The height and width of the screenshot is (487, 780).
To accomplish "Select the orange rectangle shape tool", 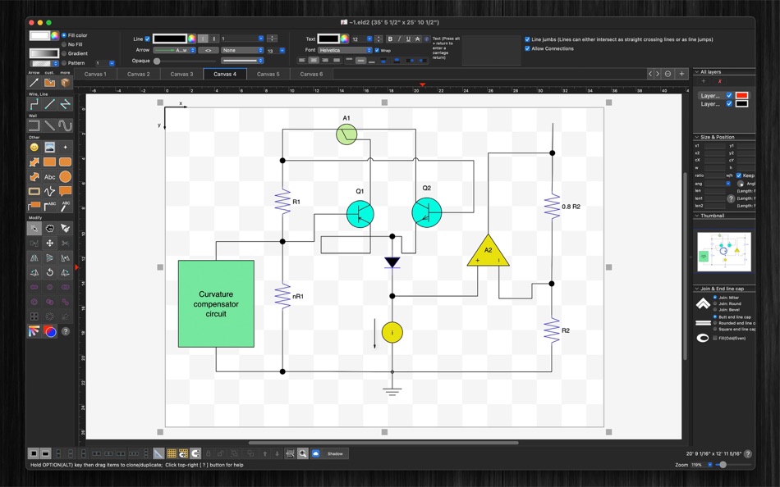I will [x=49, y=162].
